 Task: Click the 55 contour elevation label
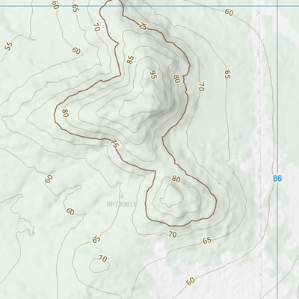tap(9, 46)
